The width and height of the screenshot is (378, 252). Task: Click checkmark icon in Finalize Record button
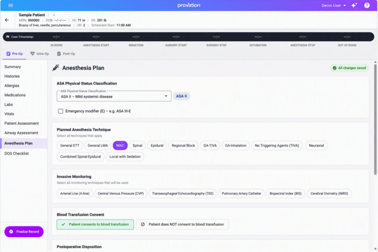point(11,232)
